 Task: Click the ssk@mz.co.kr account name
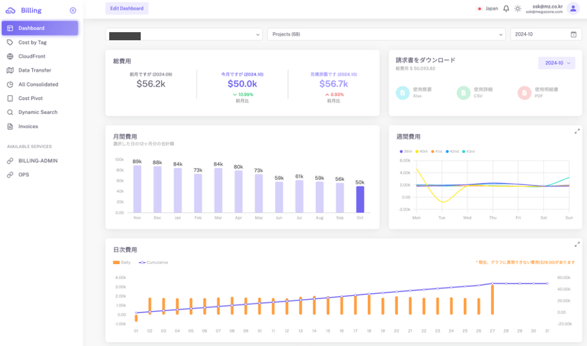coord(547,6)
